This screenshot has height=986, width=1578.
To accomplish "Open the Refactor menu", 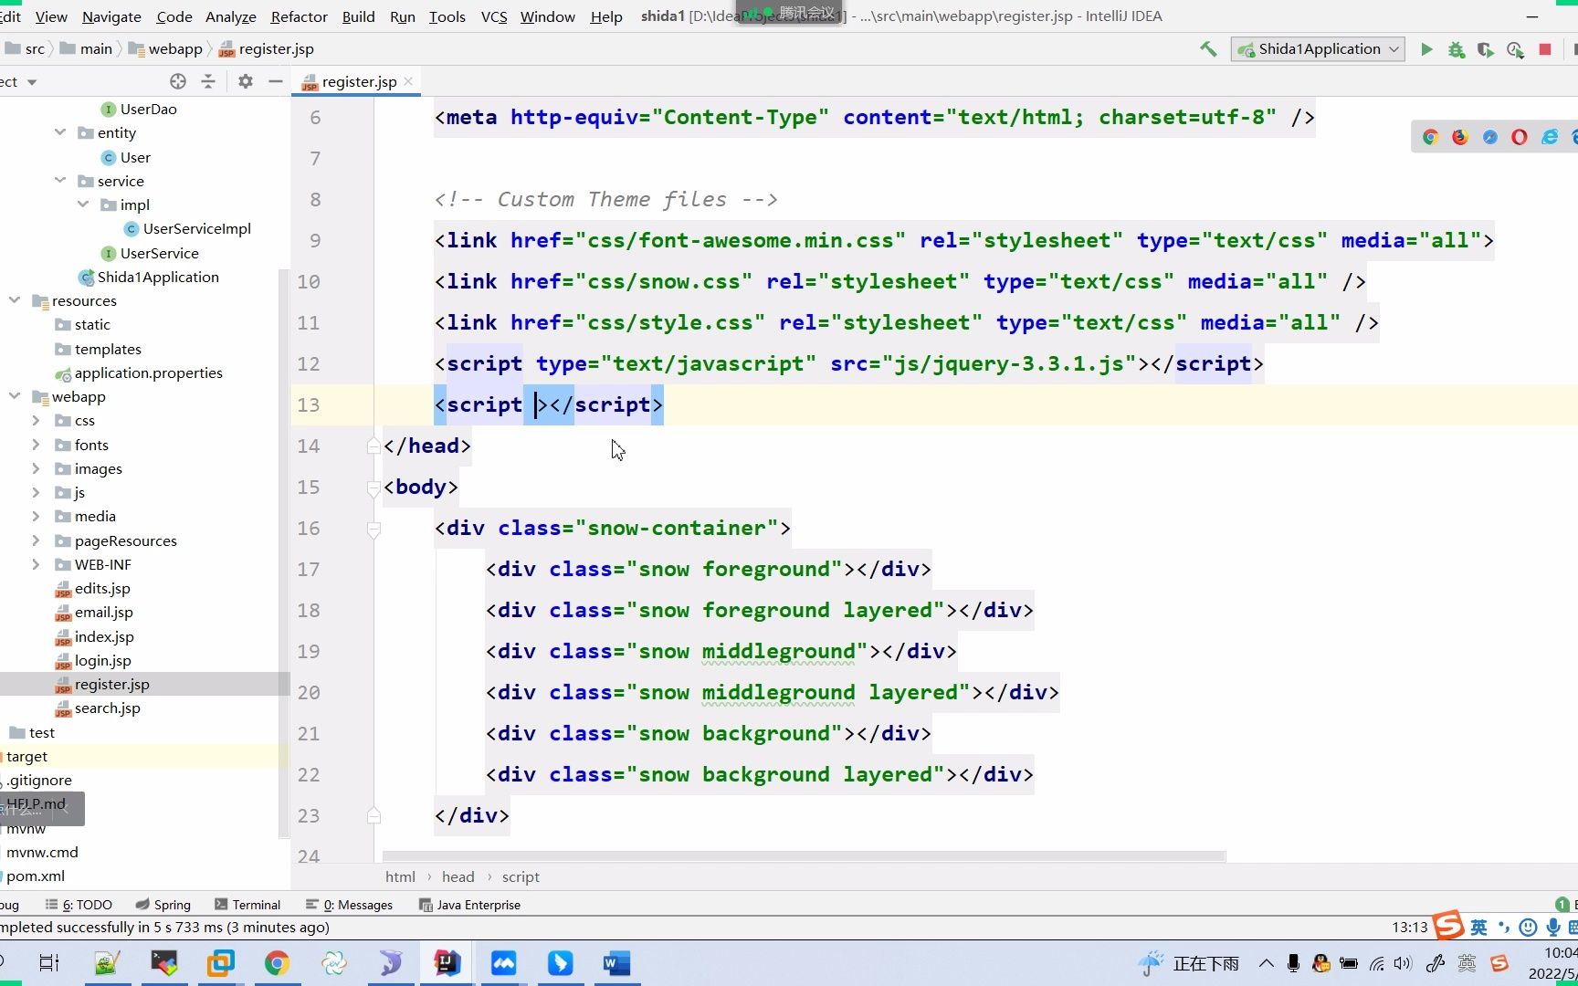I will click(x=299, y=16).
